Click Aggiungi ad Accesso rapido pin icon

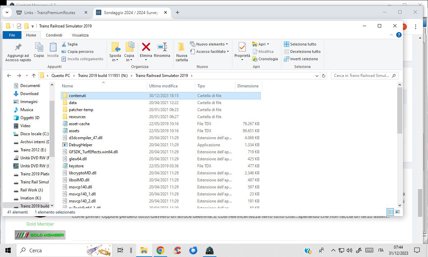[x=18, y=47]
